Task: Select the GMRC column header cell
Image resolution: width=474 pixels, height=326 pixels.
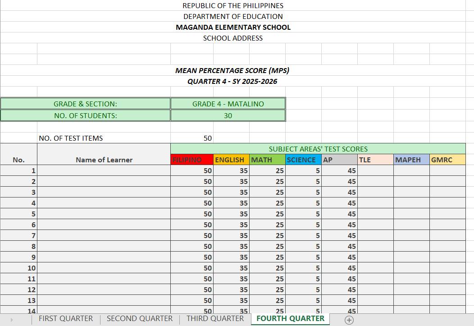Action: (x=447, y=160)
